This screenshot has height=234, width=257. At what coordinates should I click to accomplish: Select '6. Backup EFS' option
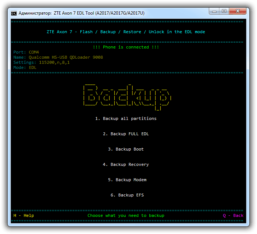127,195
